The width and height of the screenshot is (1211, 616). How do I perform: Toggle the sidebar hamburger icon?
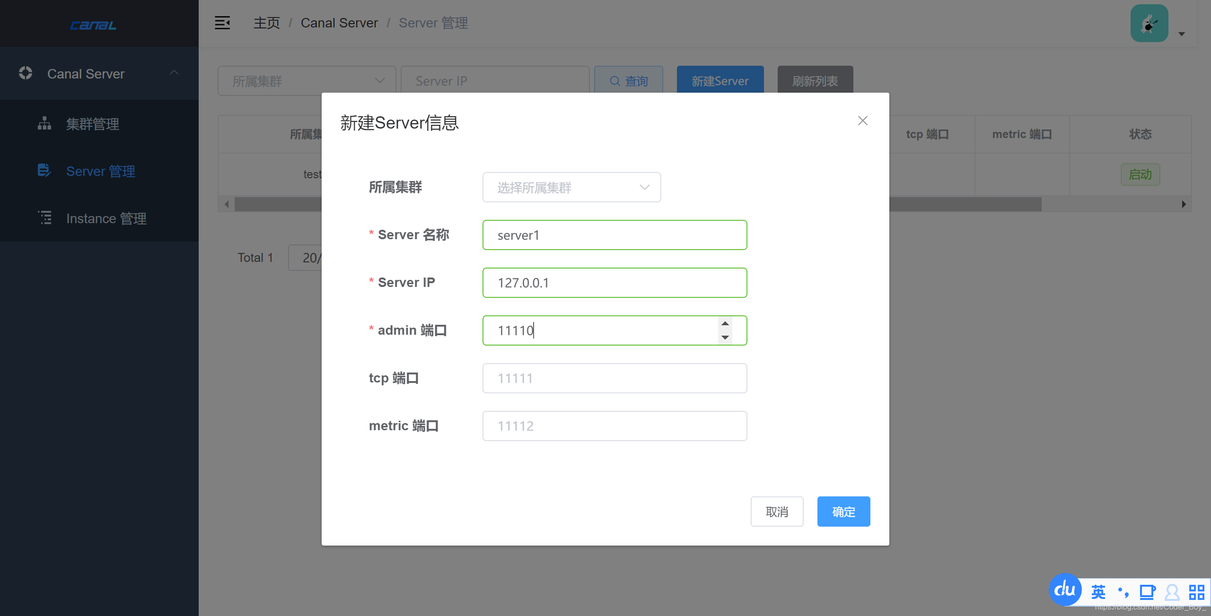222,23
